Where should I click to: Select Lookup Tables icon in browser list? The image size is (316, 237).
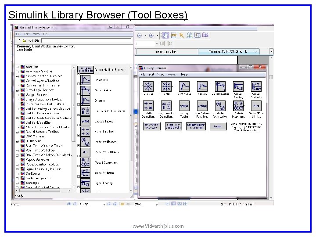[85, 121]
